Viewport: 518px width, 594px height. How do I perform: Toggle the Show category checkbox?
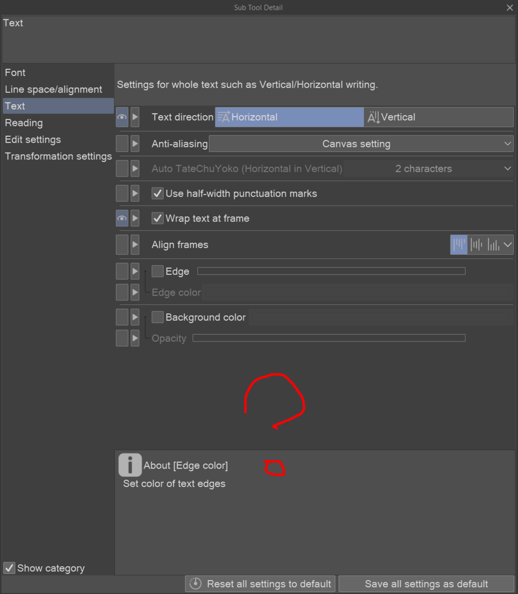pos(9,568)
